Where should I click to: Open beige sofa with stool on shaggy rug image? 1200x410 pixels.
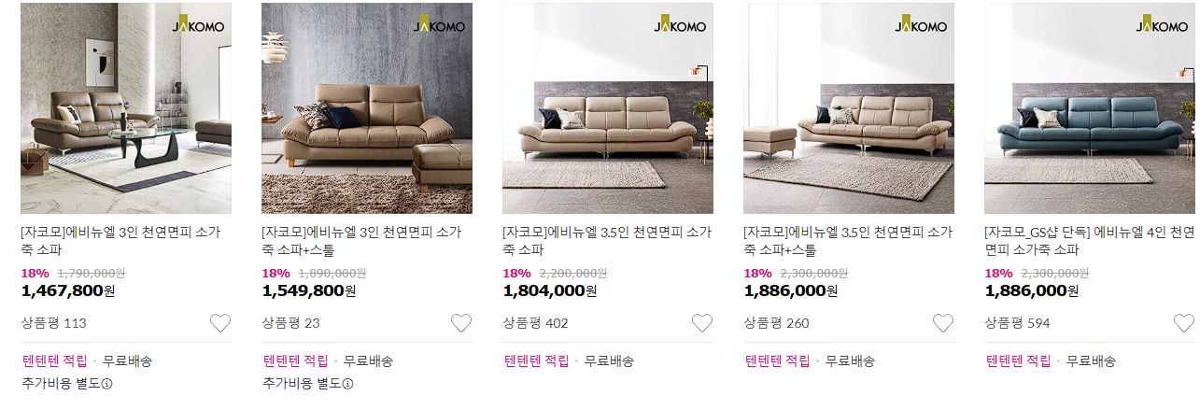point(367,108)
